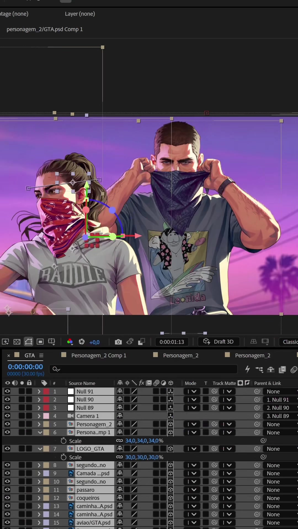
Task: Toggle transparency grid in viewer
Action: 17,342
